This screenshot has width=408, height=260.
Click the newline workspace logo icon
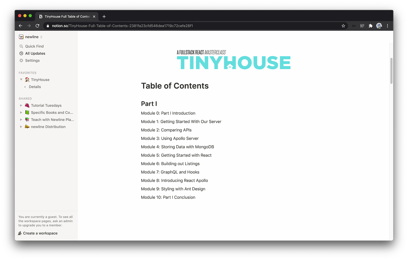pos(21,37)
